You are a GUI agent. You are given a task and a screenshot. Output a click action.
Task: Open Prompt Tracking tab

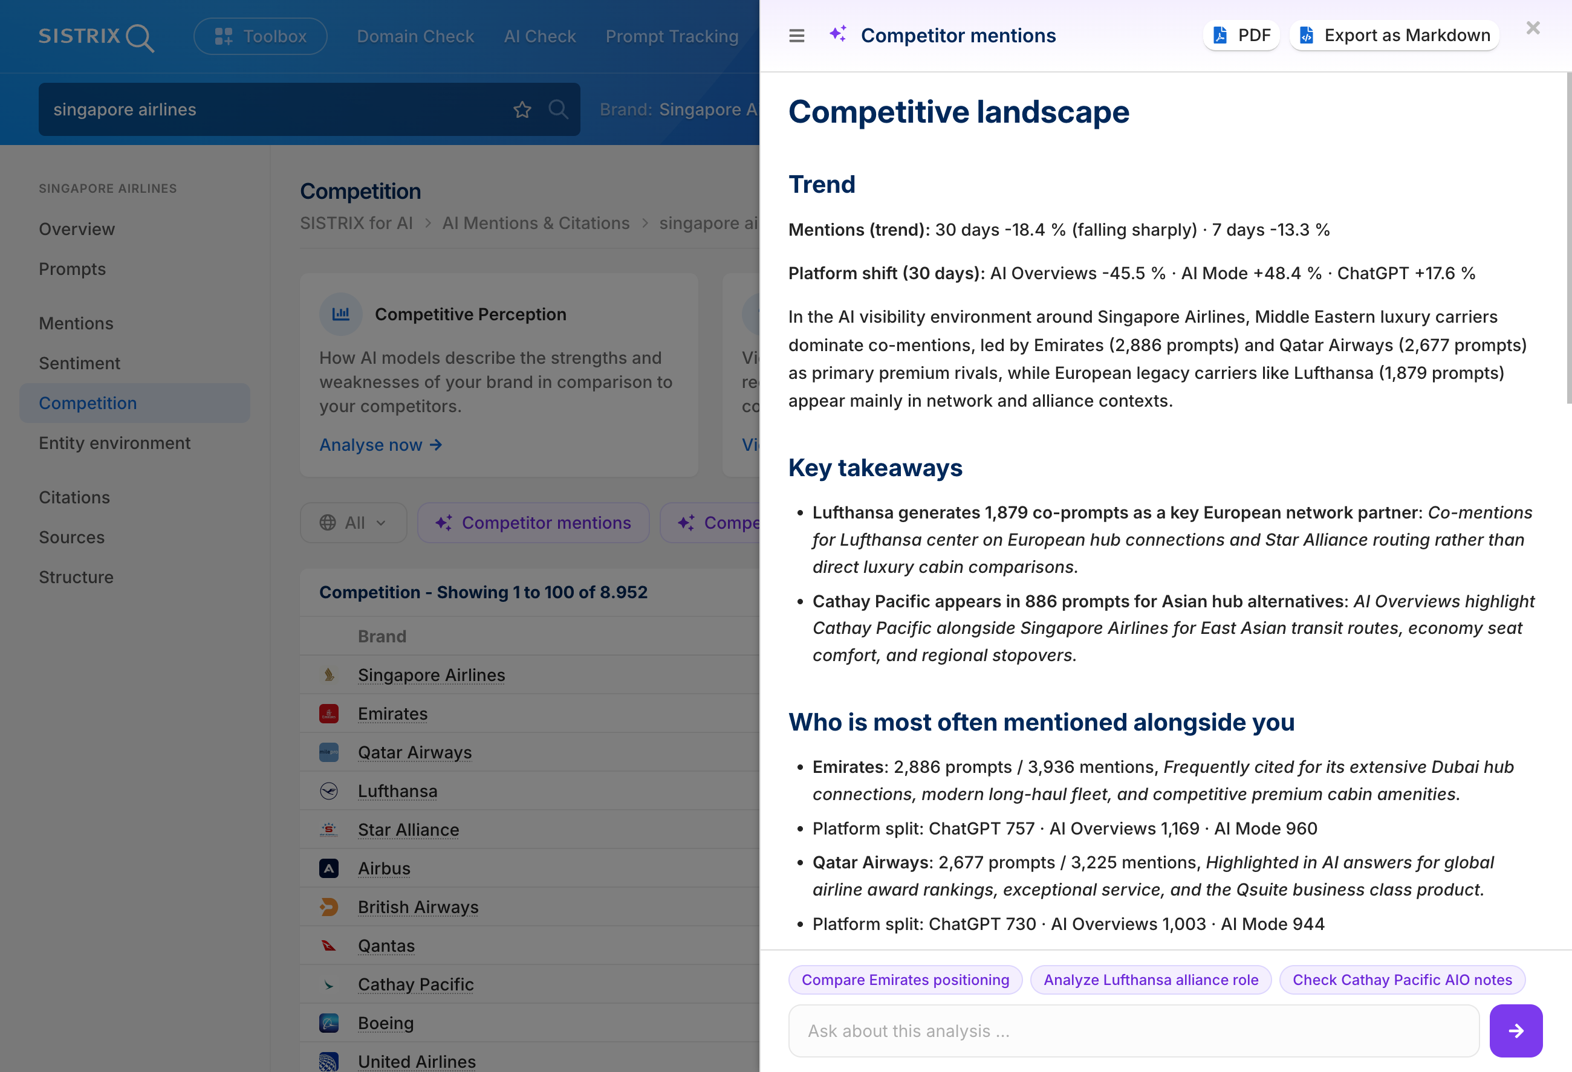pos(672,36)
